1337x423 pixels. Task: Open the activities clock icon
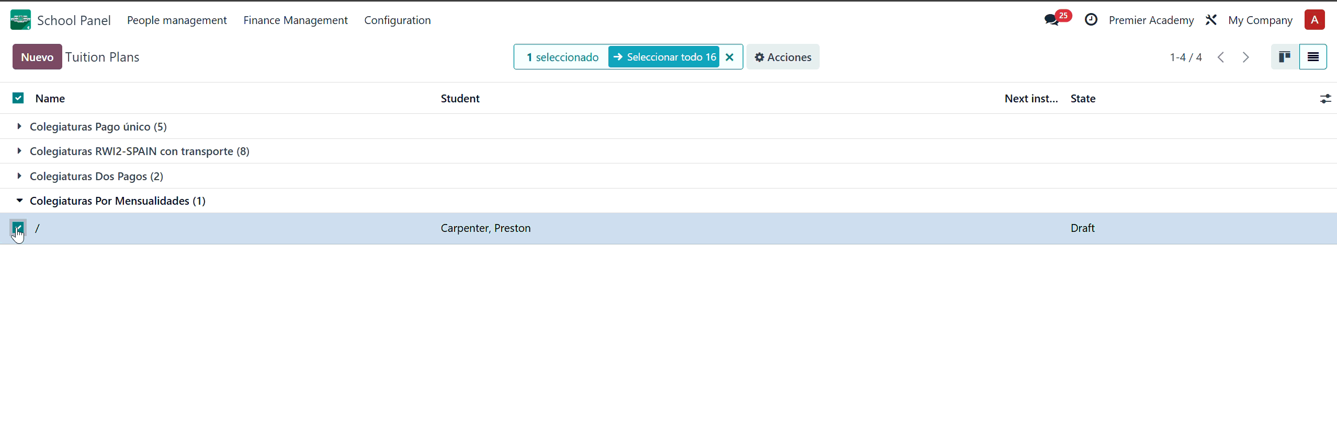coord(1091,20)
